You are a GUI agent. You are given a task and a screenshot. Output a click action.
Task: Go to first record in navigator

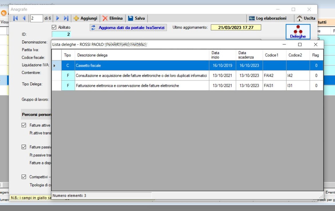click(x=15, y=18)
